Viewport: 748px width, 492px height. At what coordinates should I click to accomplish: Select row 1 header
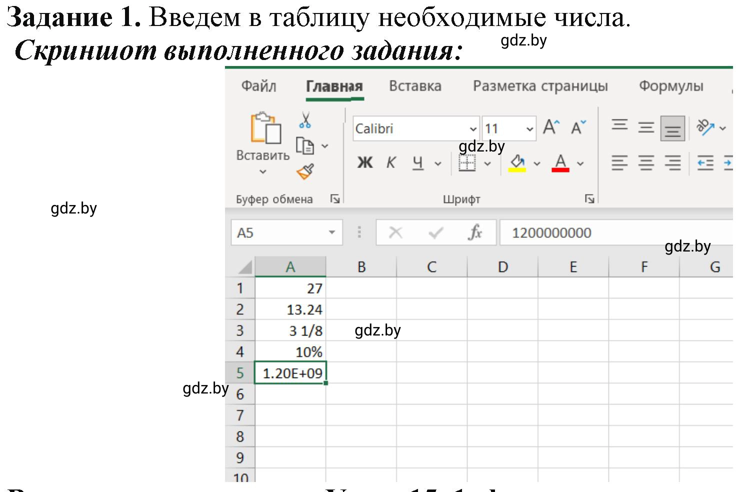(240, 288)
